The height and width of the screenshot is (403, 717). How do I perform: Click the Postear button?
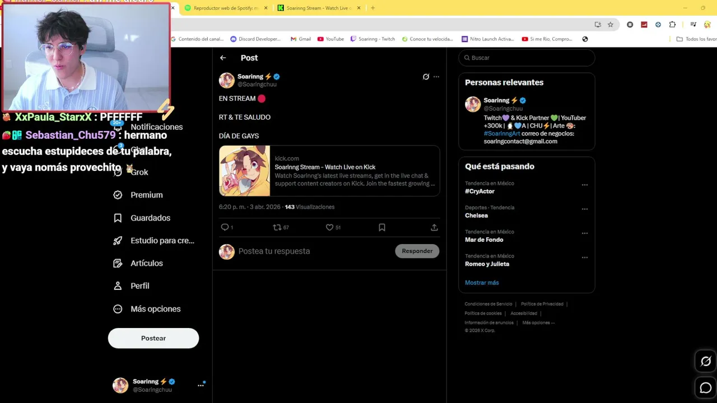(153, 338)
